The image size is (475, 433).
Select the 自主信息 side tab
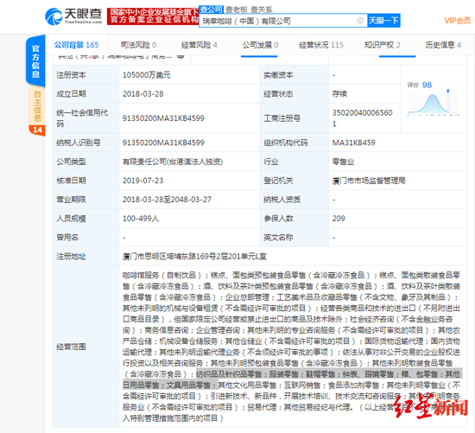37,105
